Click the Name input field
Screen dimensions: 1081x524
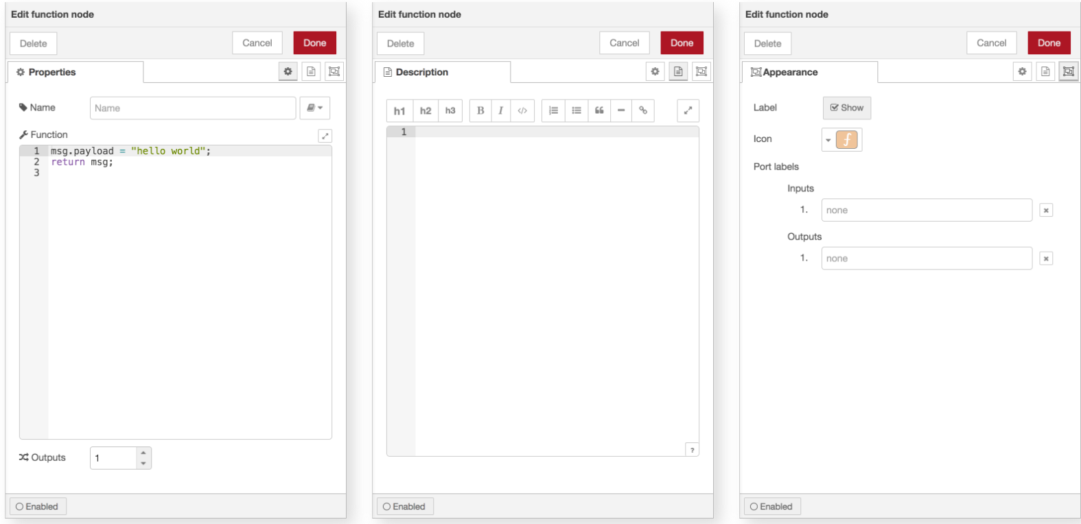click(x=193, y=108)
